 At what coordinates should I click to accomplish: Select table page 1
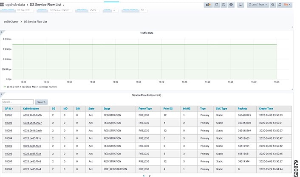(x=144, y=176)
